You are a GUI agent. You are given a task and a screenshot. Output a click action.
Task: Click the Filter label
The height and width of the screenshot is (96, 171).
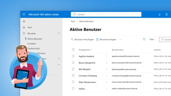[152, 39]
